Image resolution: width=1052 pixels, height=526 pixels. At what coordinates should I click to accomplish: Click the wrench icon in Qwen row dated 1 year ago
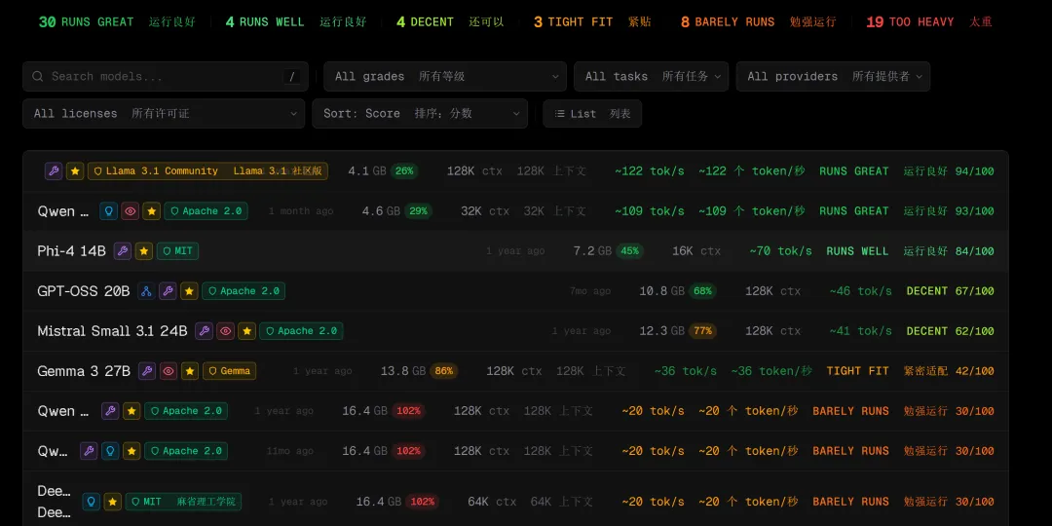pos(110,411)
